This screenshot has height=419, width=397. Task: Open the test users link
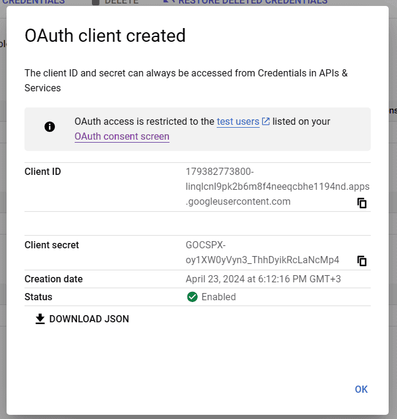238,122
